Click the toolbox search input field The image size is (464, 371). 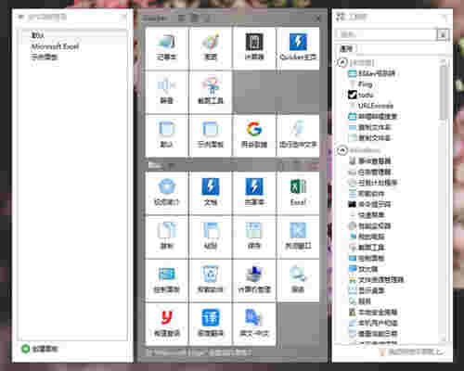pos(386,34)
